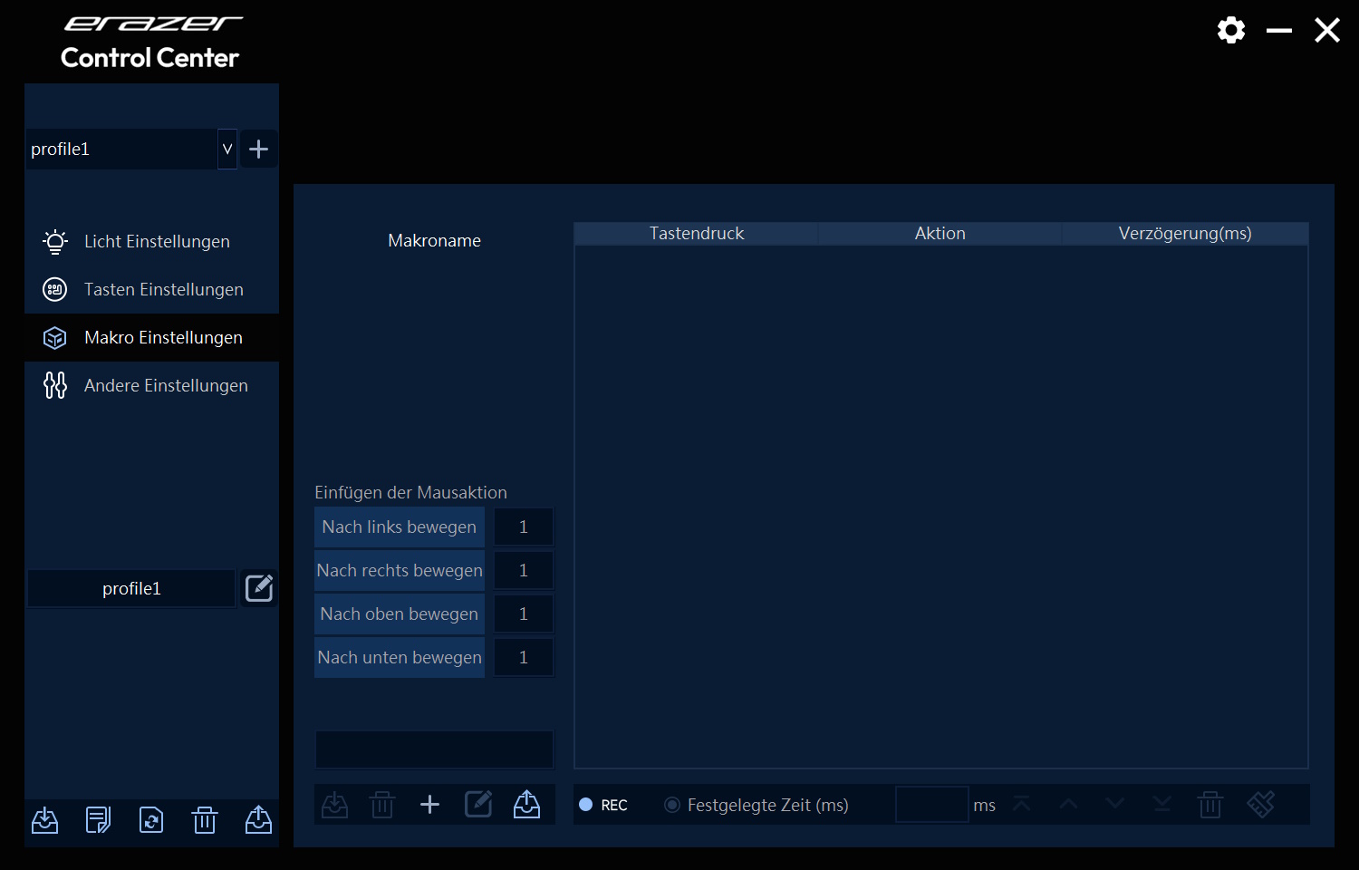The height and width of the screenshot is (870, 1359).
Task: Click the reset profile icon with circular arrows
Action: tap(151, 820)
